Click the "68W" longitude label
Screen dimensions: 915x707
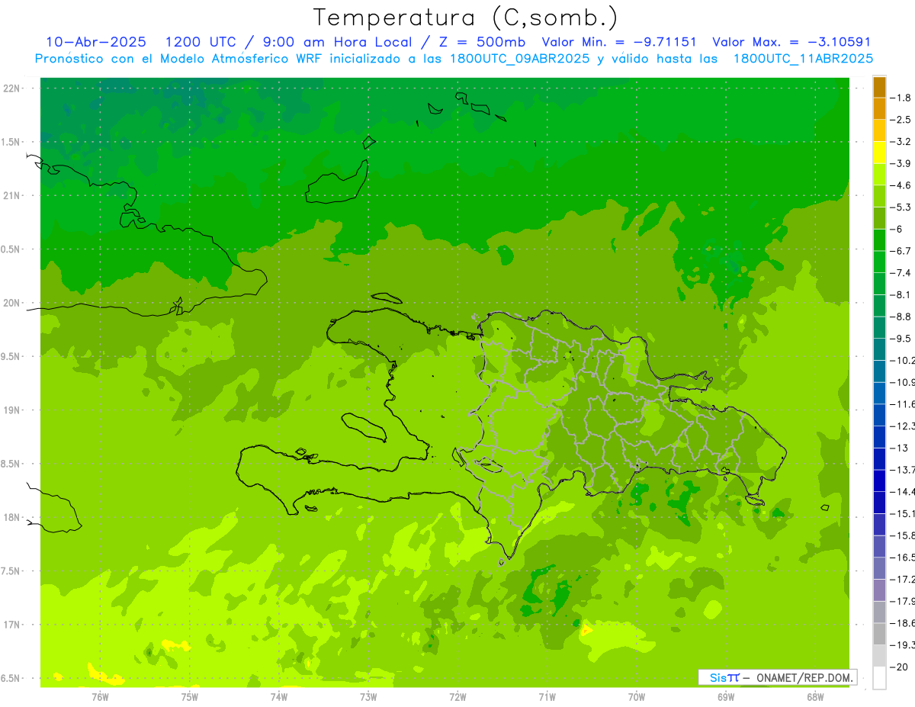[x=815, y=696]
